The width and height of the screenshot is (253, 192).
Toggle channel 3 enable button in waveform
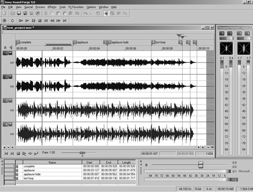5,101
